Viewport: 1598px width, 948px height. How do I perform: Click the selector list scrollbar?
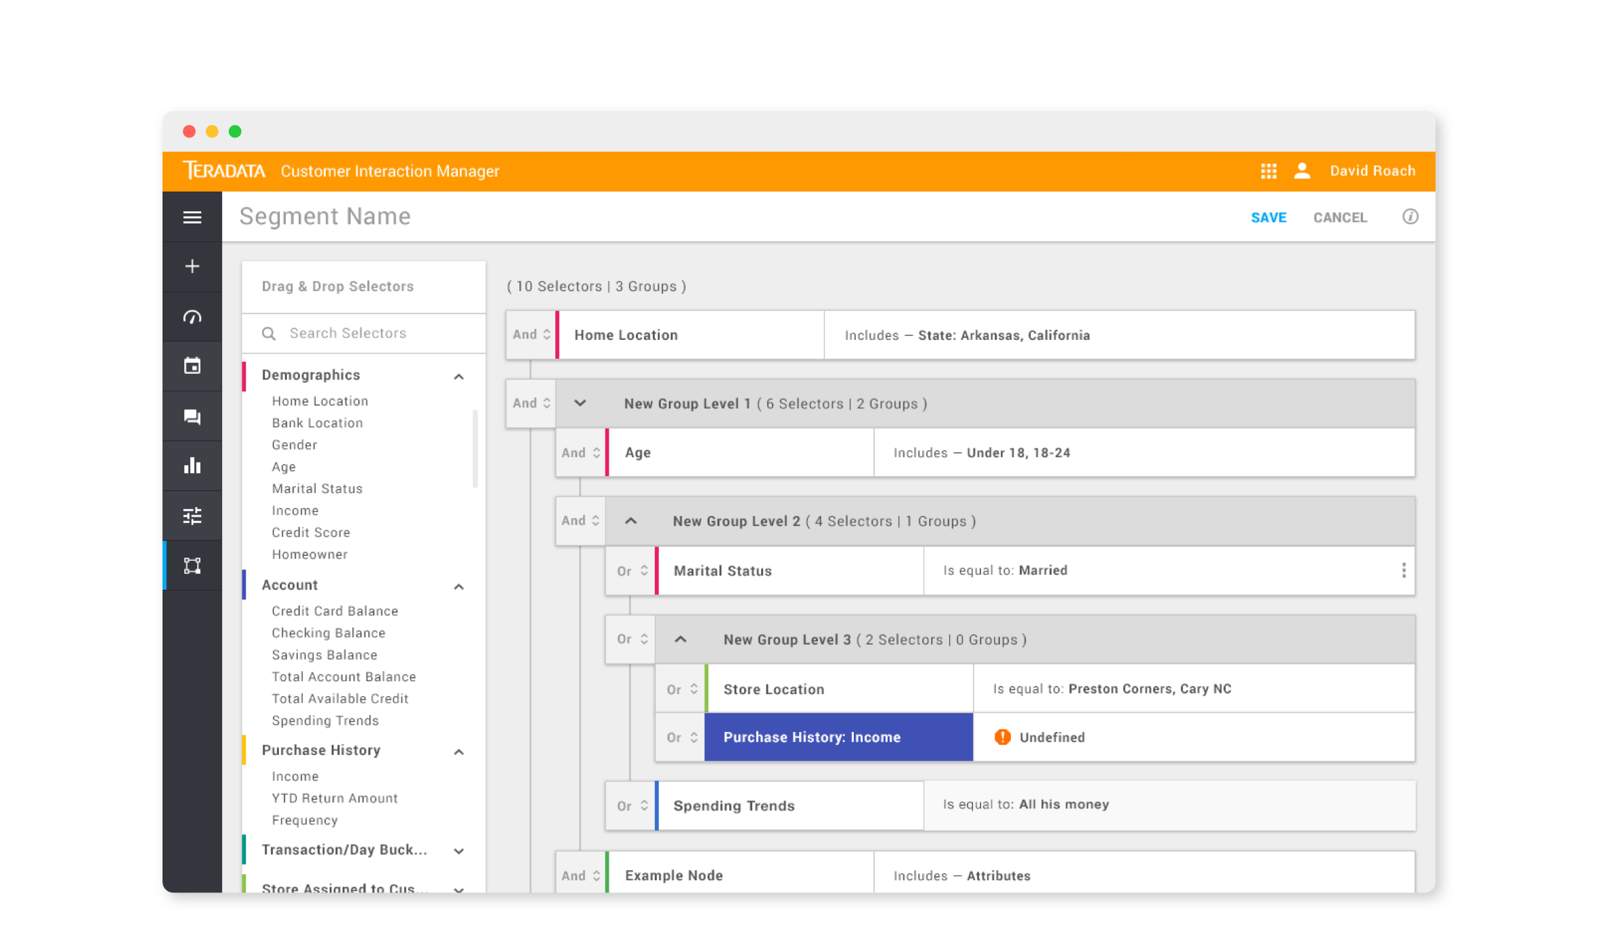click(x=475, y=448)
